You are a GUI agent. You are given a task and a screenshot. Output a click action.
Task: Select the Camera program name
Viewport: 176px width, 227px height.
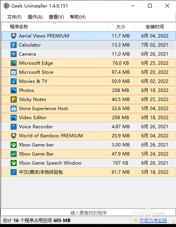coord(27,54)
